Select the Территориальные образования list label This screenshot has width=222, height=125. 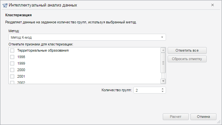pos(43,50)
